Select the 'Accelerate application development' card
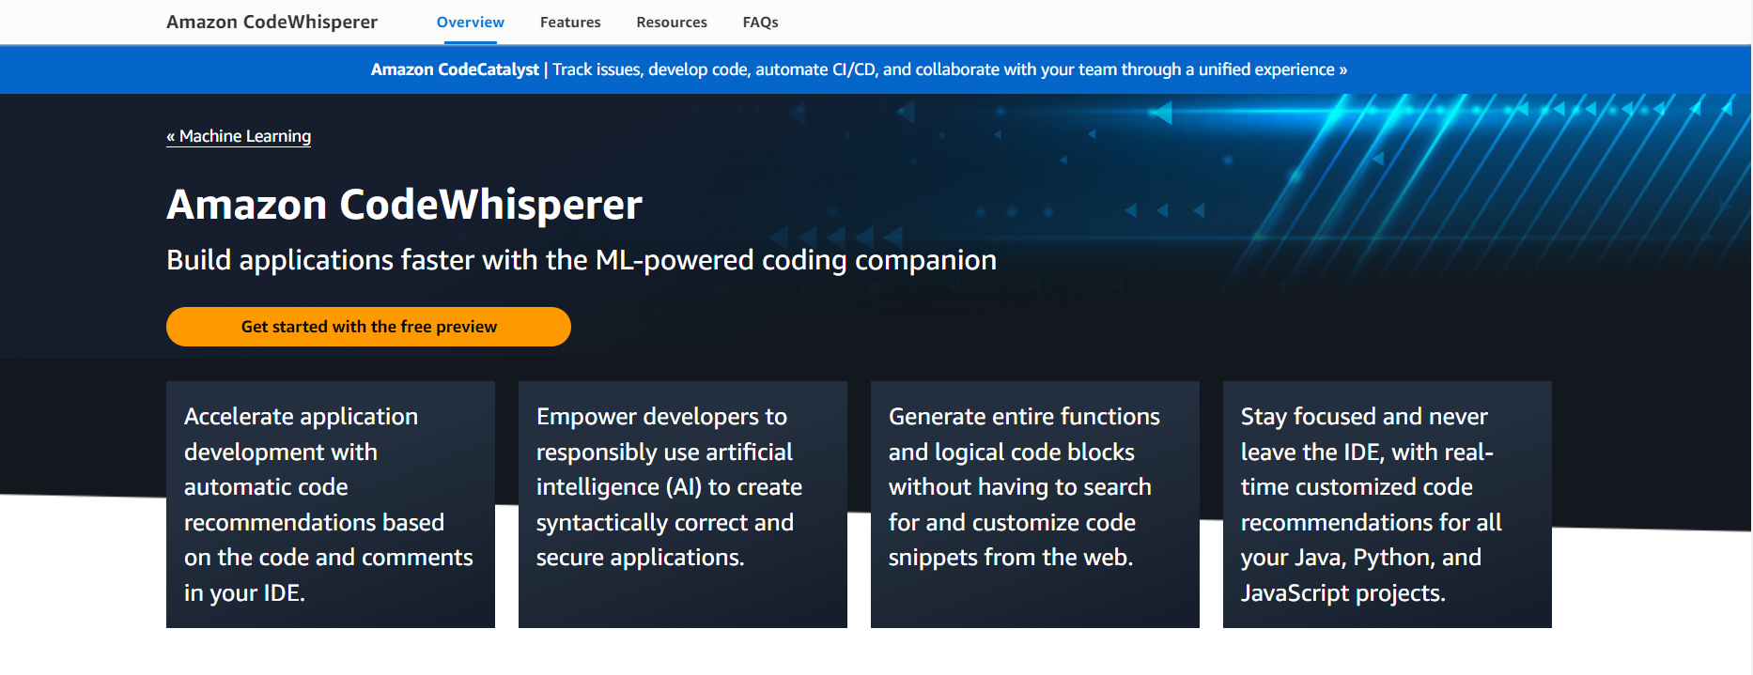 [x=330, y=504]
